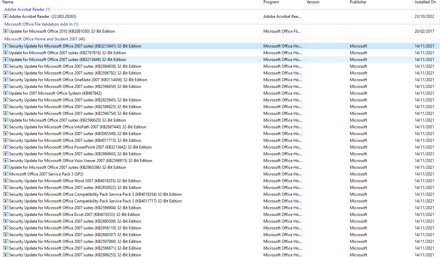Click icon next to Update KB2767916
The height and width of the screenshot is (257, 441).
[x=6, y=53]
